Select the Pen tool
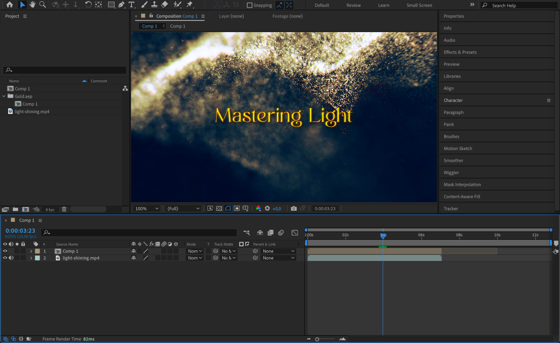The width and height of the screenshot is (560, 343). pos(121,5)
